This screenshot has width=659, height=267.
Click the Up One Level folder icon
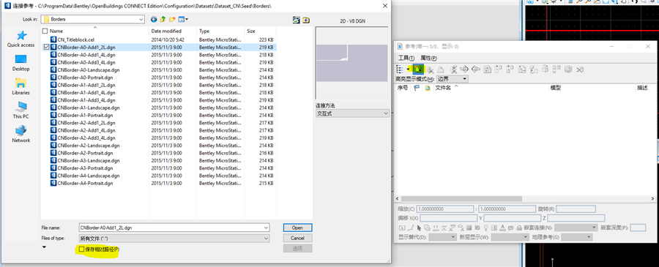163,19
